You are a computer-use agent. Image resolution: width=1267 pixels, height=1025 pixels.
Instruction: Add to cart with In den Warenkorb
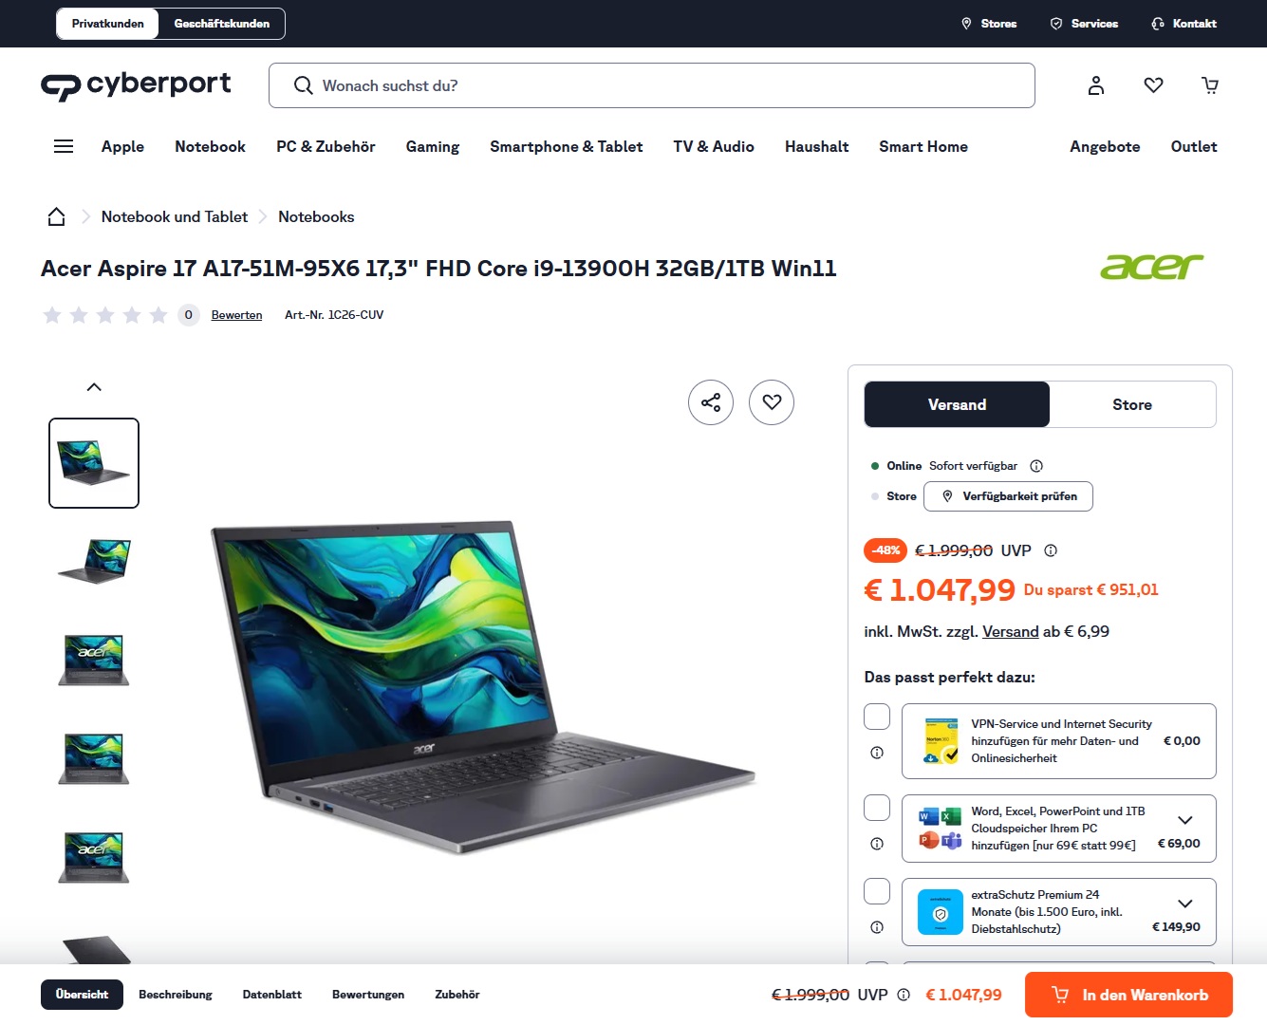1128,995
